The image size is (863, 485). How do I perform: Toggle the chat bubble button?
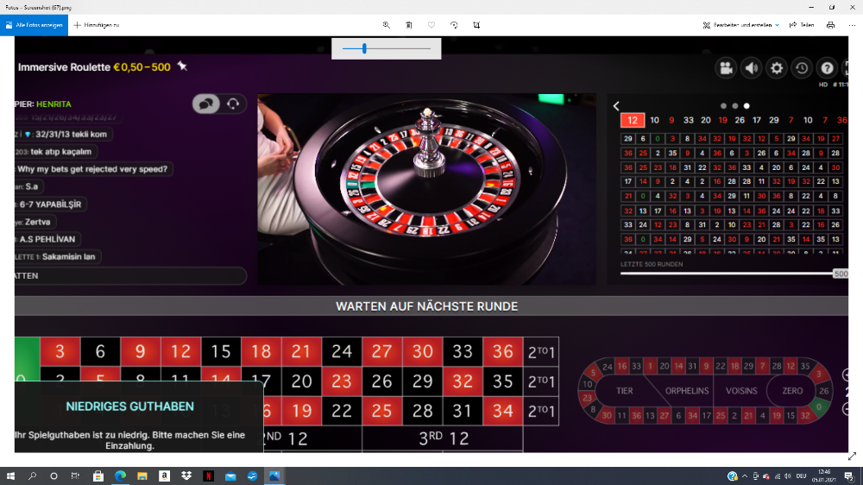207,104
